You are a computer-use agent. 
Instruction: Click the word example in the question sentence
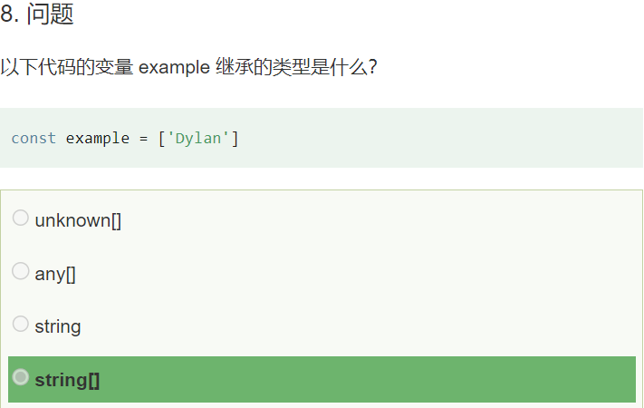[x=175, y=67]
